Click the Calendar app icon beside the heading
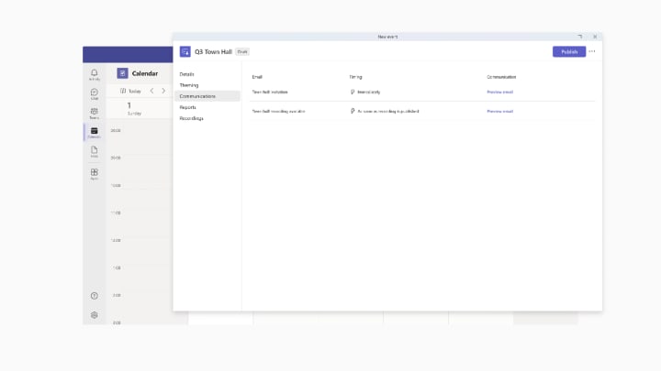 tap(122, 73)
